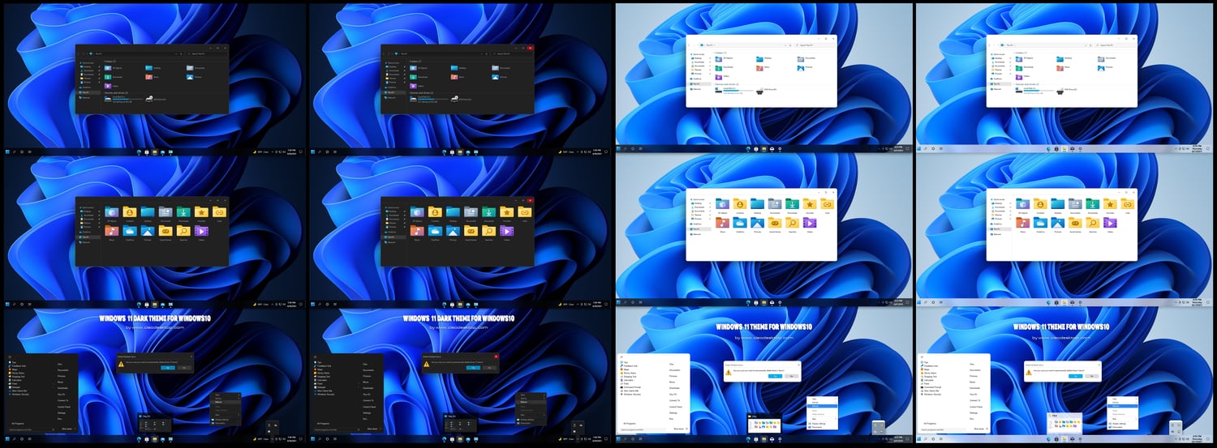Click This PC taskbar thumbnail in dark plain-close preview
1217x448 pixels.
coord(155,423)
